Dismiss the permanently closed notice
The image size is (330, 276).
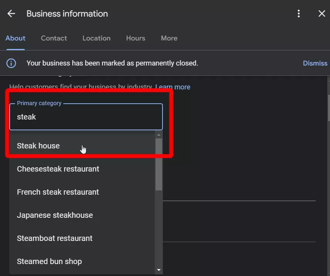click(x=315, y=63)
